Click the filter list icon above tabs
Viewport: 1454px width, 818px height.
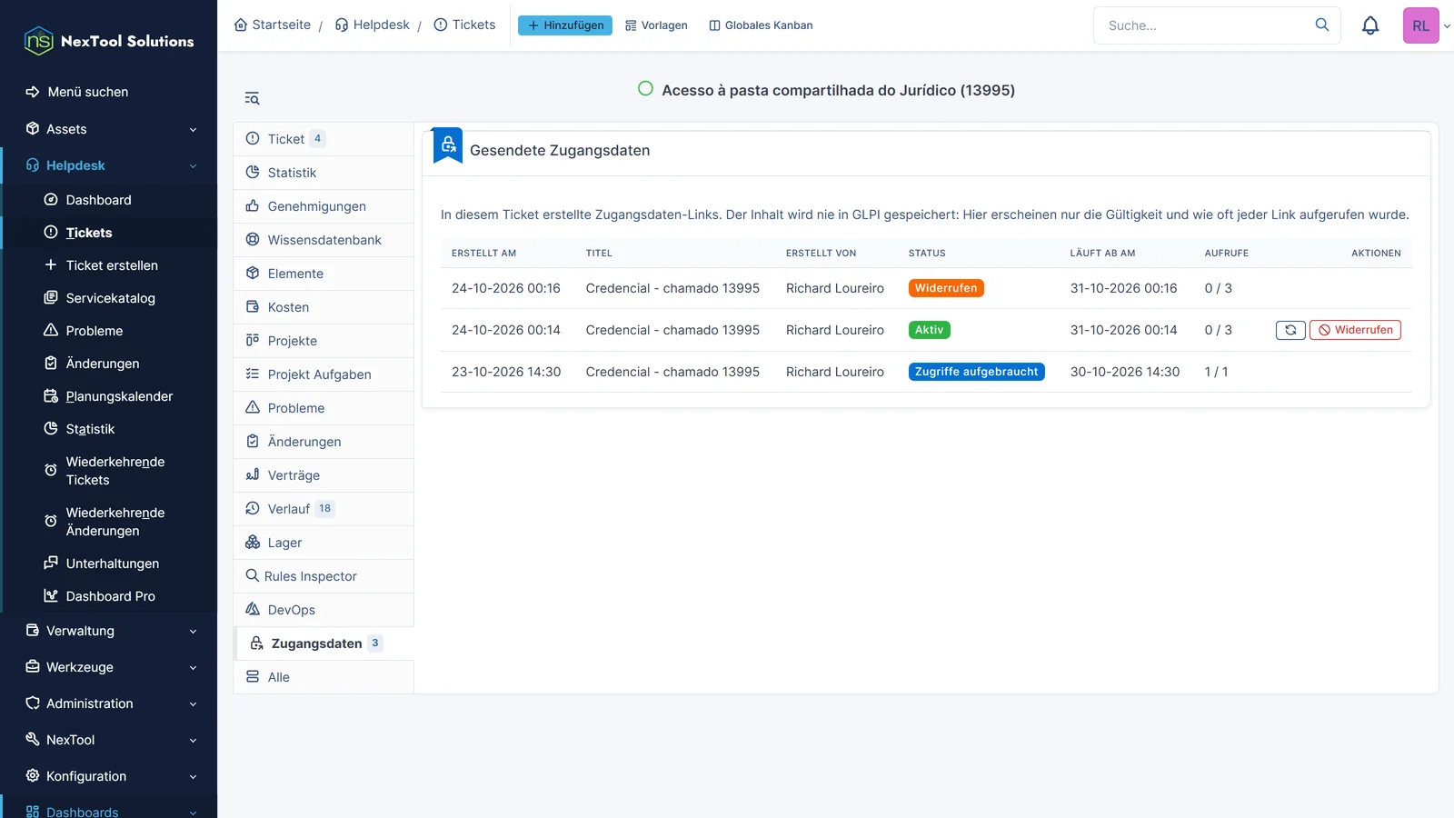tap(252, 98)
